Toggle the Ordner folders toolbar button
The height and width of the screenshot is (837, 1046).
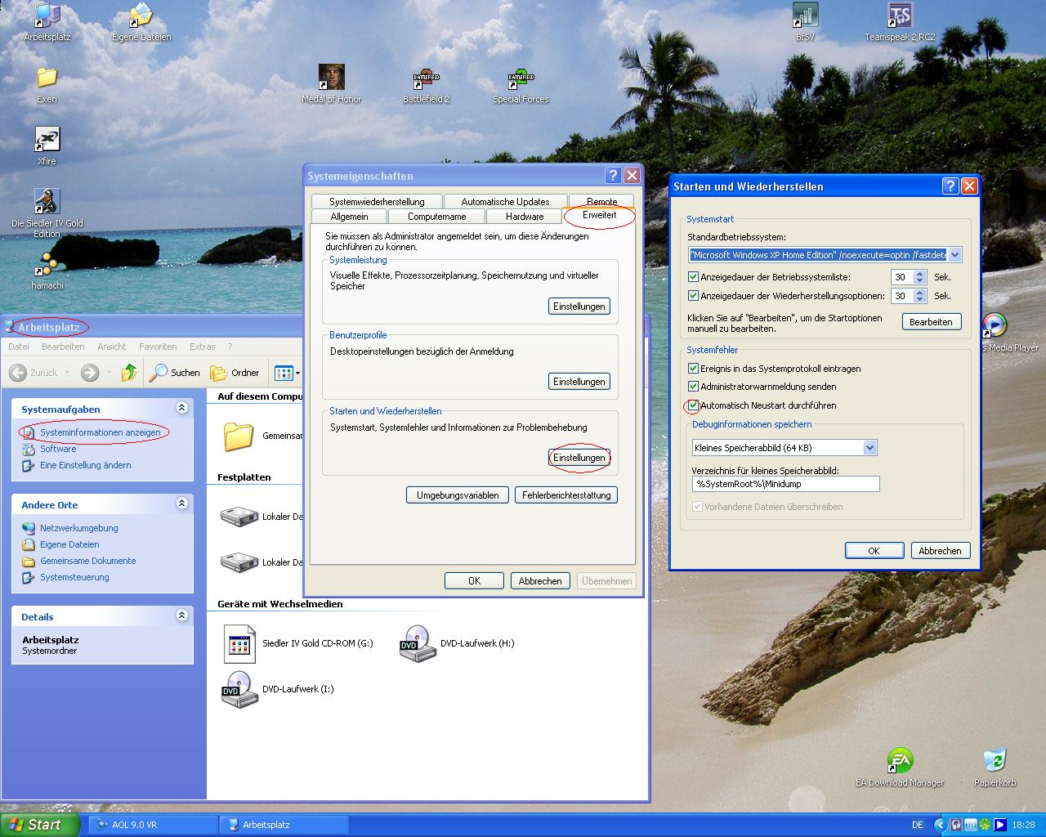(x=235, y=373)
